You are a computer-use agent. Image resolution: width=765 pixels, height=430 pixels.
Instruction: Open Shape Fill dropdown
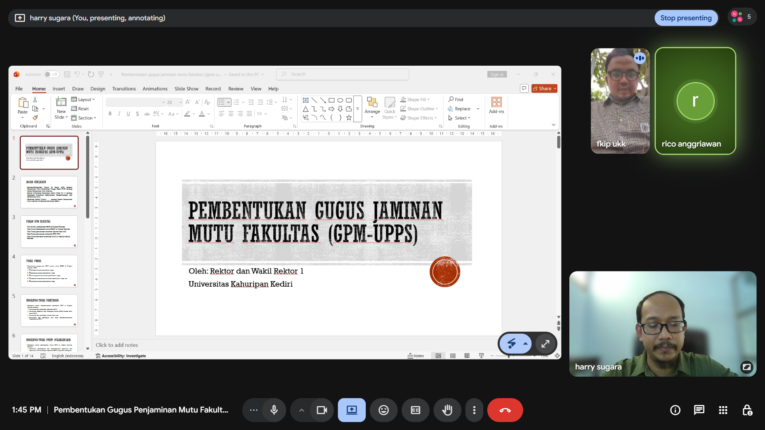(415, 100)
